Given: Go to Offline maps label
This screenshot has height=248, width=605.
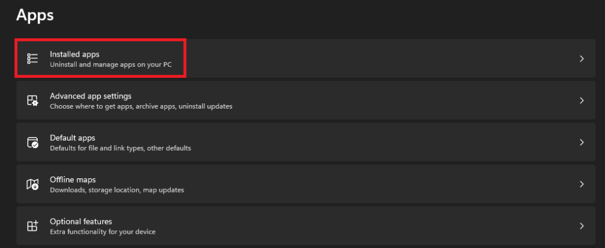Looking at the screenshot, I should click(x=73, y=180).
